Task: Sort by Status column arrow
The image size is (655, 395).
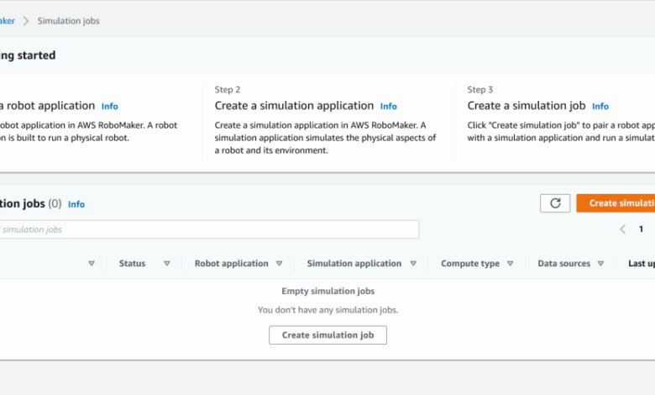Action: (x=166, y=263)
